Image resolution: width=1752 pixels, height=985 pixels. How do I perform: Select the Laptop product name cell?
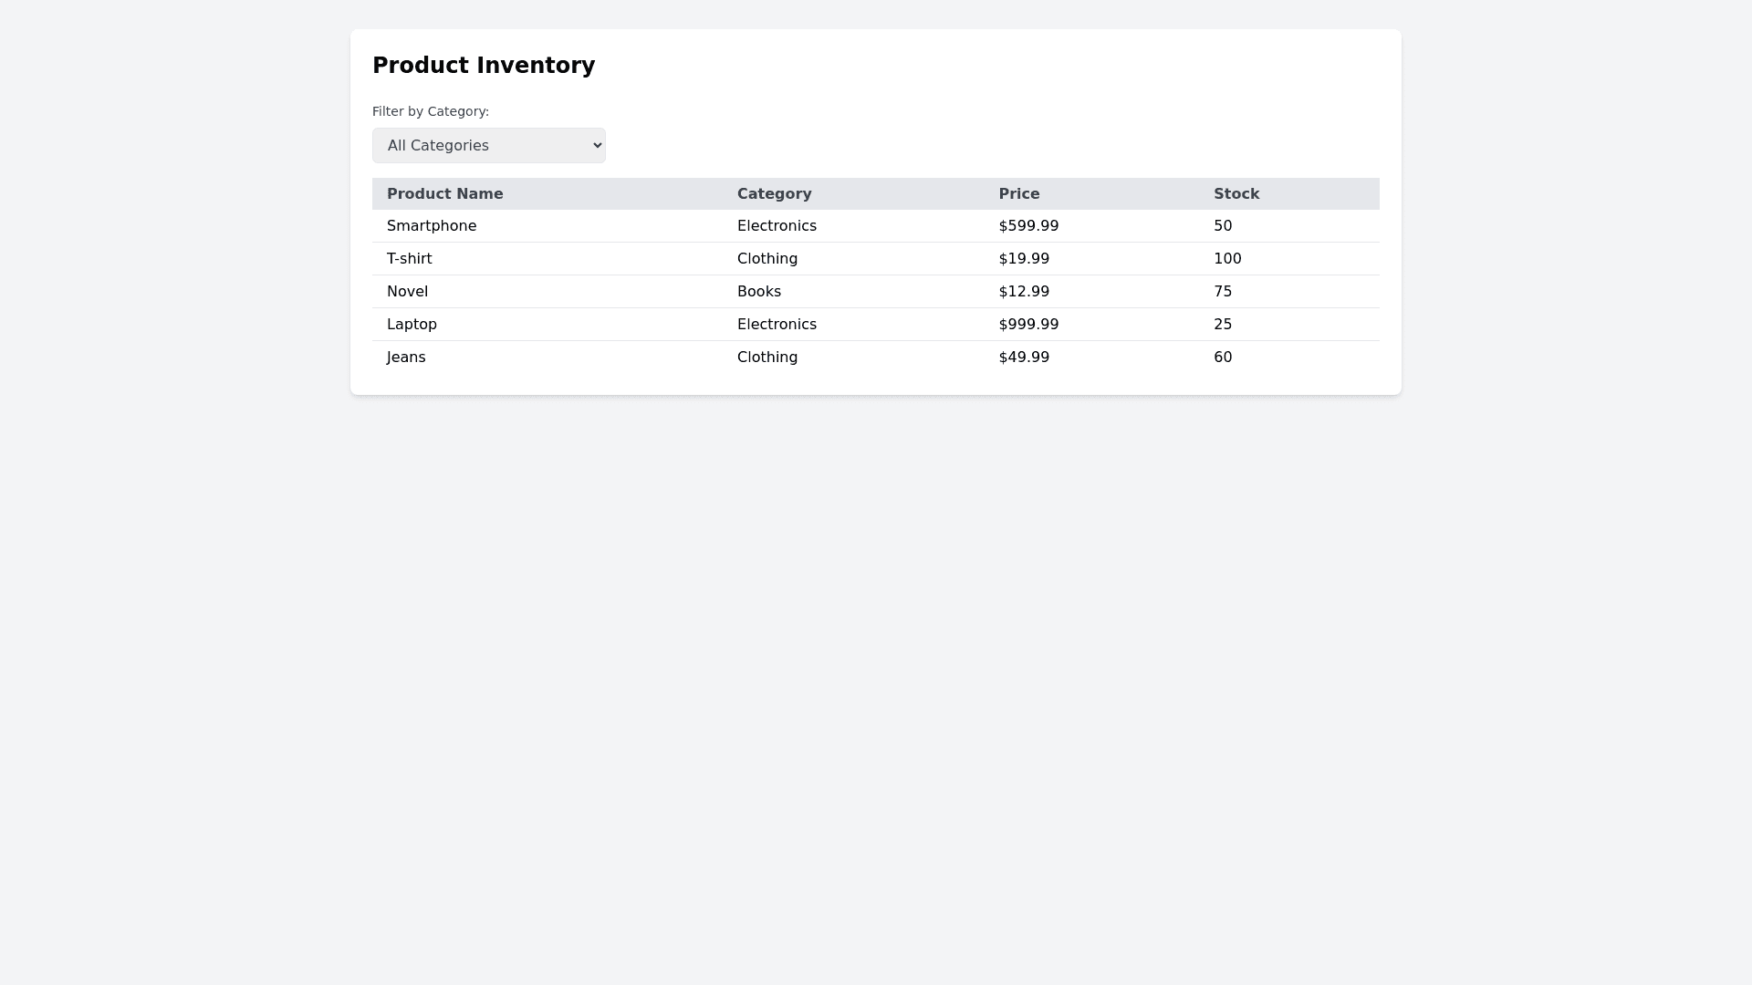click(x=412, y=325)
